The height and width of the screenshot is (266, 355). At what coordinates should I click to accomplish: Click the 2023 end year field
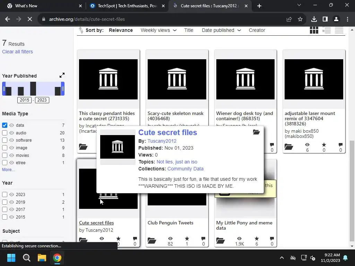pyautogui.click(x=42, y=100)
